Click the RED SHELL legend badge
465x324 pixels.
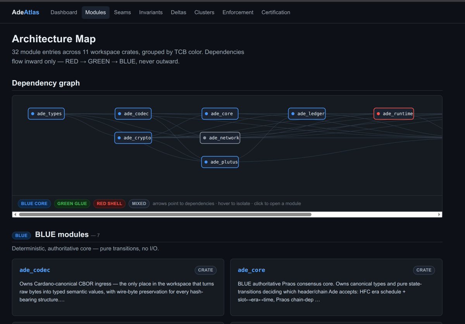pyautogui.click(x=109, y=204)
